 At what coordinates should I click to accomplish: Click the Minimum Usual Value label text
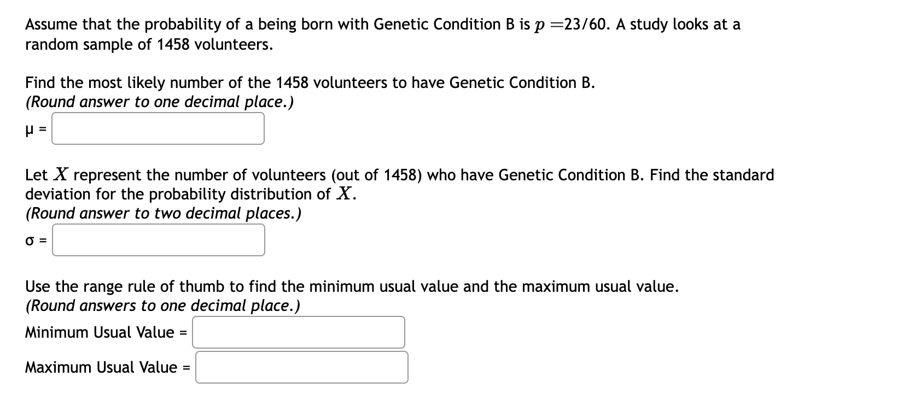coord(100,332)
